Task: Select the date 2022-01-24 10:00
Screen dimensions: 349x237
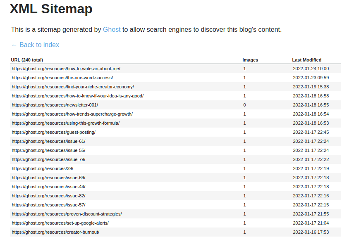Action: pyautogui.click(x=311, y=69)
